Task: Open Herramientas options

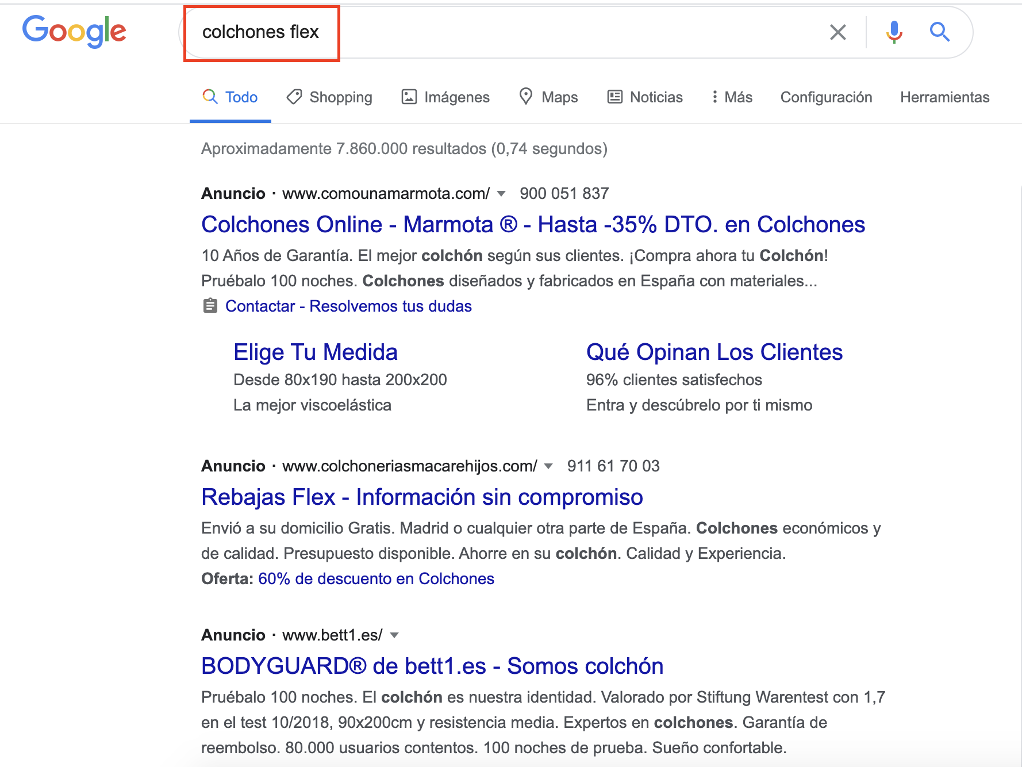Action: click(944, 97)
